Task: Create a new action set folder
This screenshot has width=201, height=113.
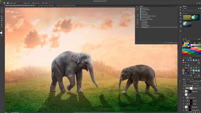Action: (x=171, y=43)
